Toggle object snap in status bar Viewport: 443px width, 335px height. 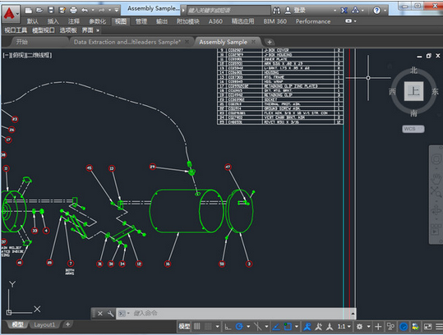[288, 327]
